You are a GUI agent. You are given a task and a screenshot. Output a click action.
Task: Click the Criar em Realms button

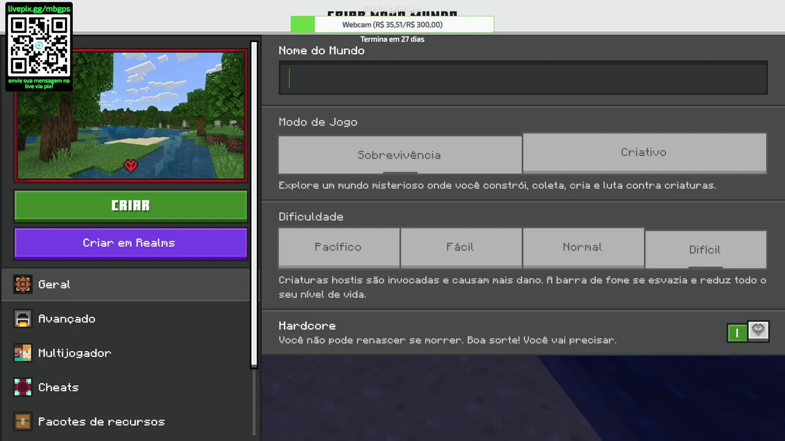pyautogui.click(x=131, y=243)
